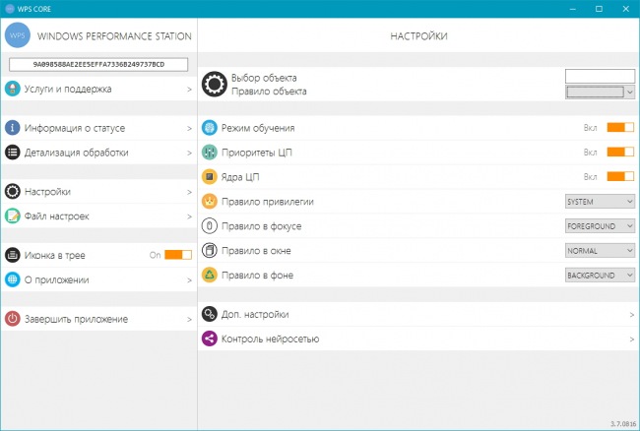Image resolution: width=640 pixels, height=431 pixels.
Task: Click the Режим обучения label
Action: point(258,128)
